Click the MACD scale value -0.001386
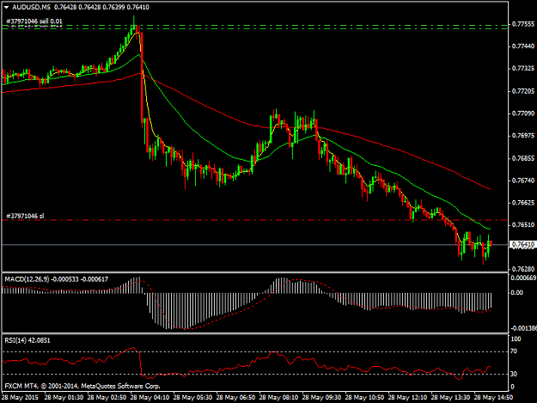 pos(523,328)
